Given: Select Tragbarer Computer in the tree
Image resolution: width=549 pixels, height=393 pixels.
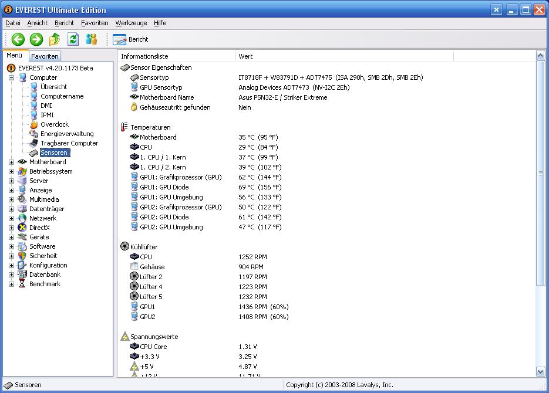Looking at the screenshot, I should 69,143.
